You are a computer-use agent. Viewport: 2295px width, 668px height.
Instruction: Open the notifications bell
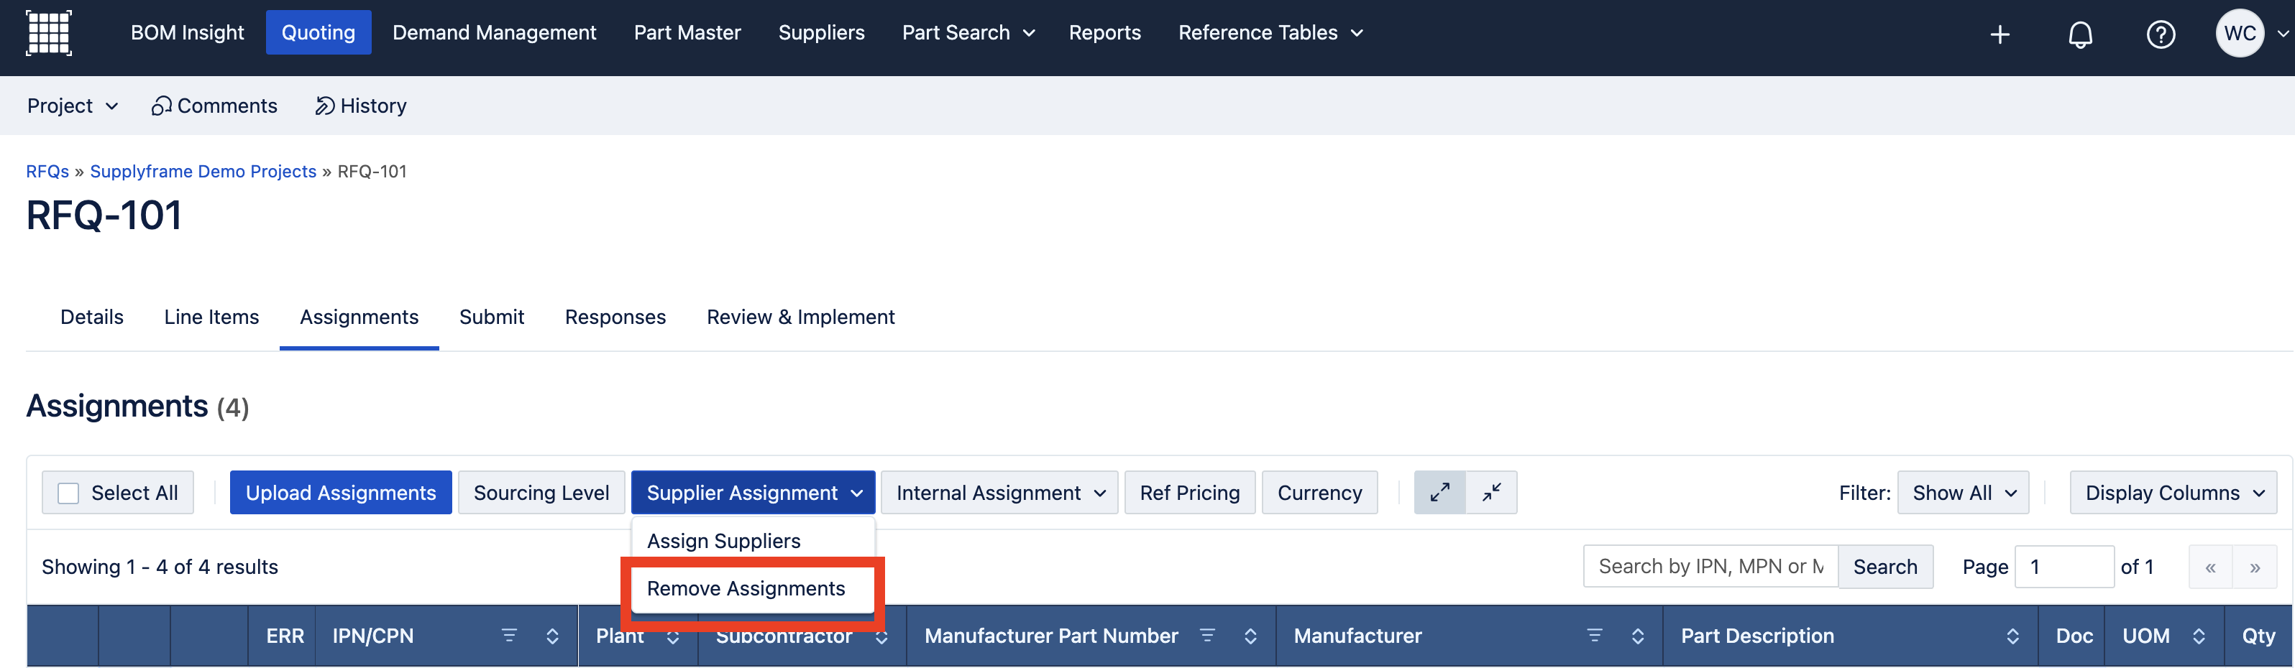(2080, 34)
